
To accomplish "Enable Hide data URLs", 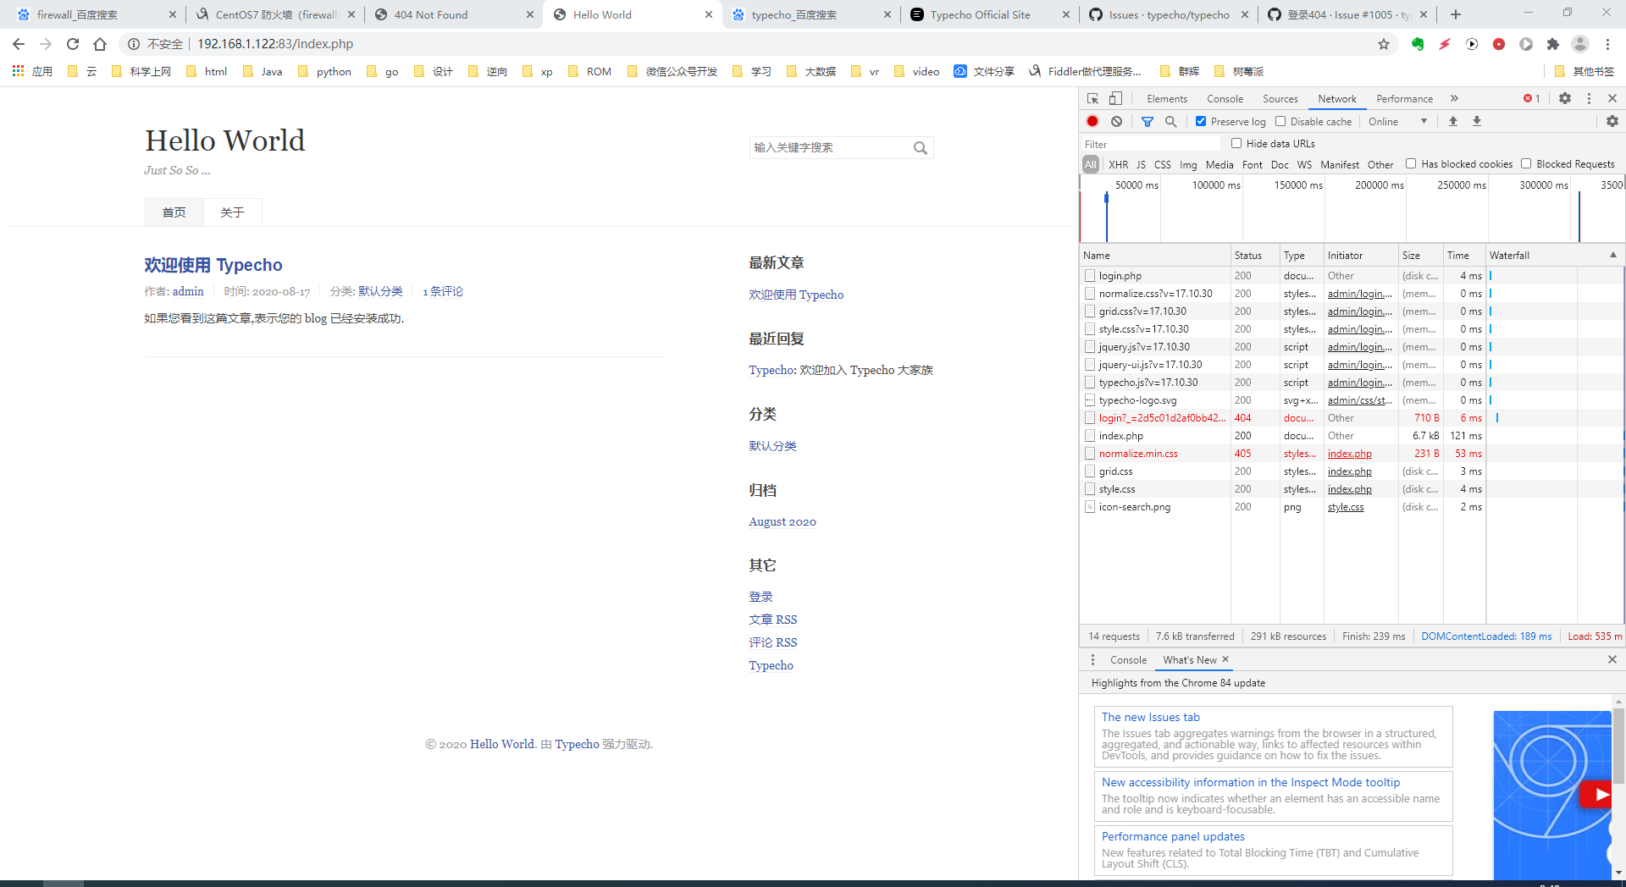I will coord(1237,142).
